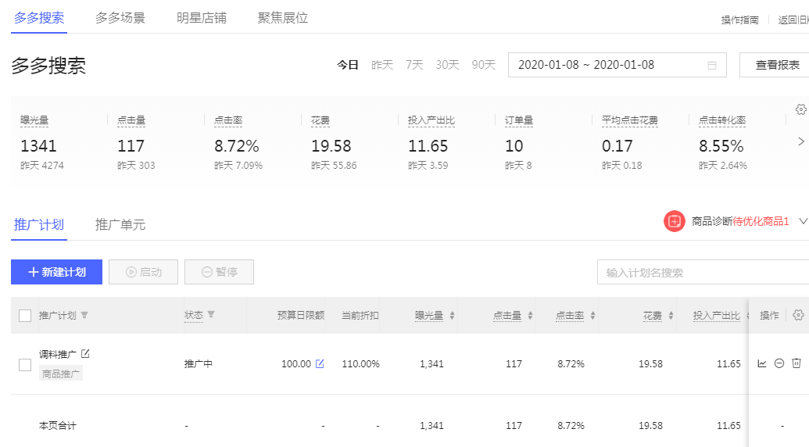Sort table by 曝光量 arrows

(x=452, y=316)
